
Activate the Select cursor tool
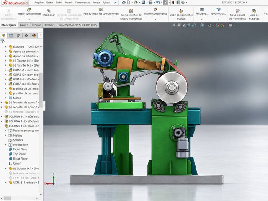coord(165,3)
